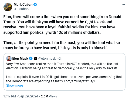Click the Mark Cuban display name

(x=23, y=5)
